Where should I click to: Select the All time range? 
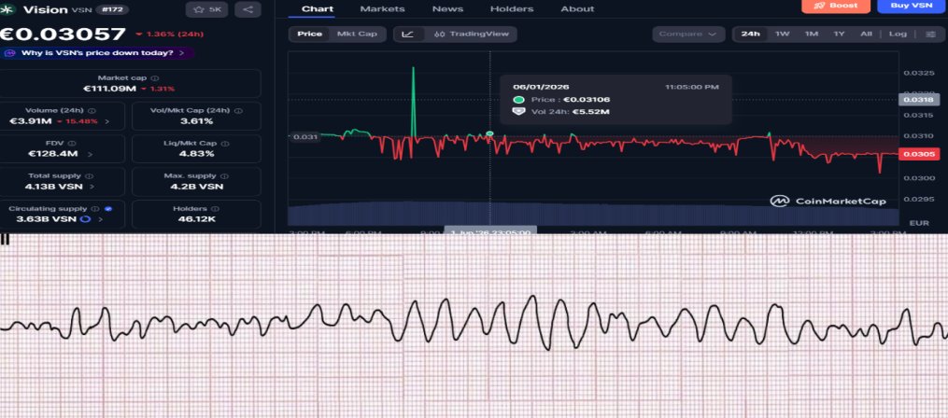866,34
